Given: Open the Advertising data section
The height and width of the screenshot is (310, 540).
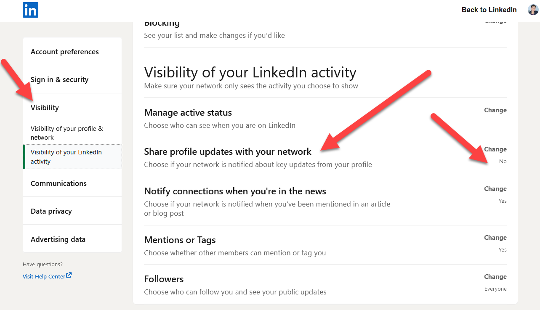Looking at the screenshot, I should (58, 239).
